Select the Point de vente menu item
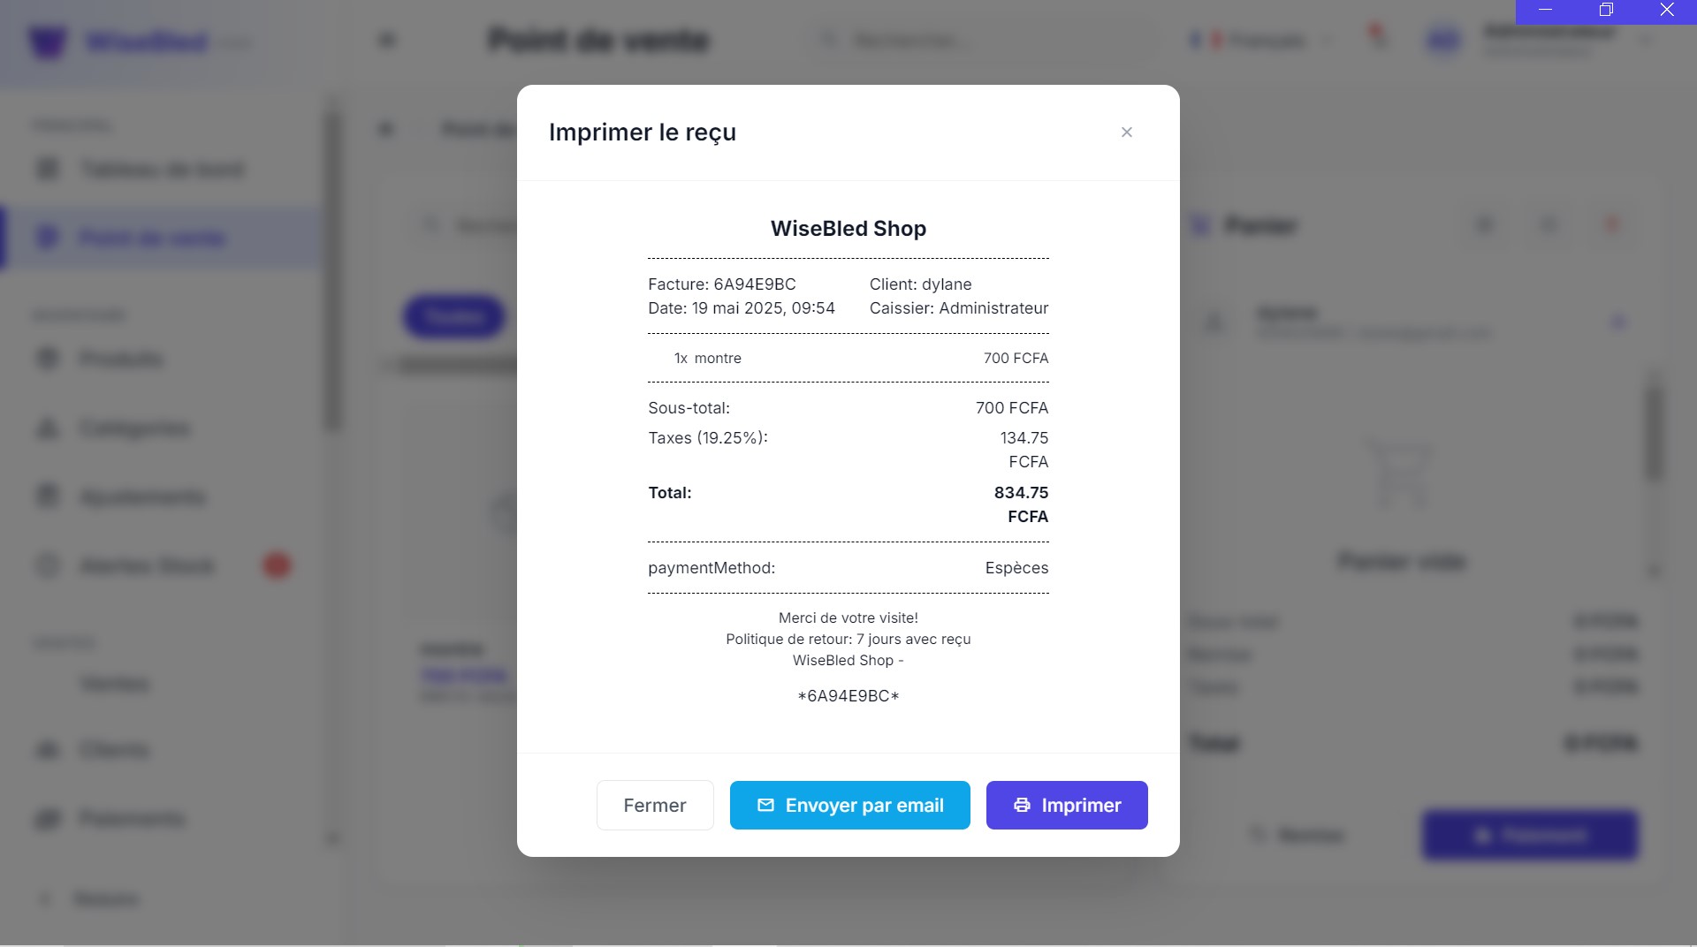The height and width of the screenshot is (947, 1697). [x=152, y=238]
